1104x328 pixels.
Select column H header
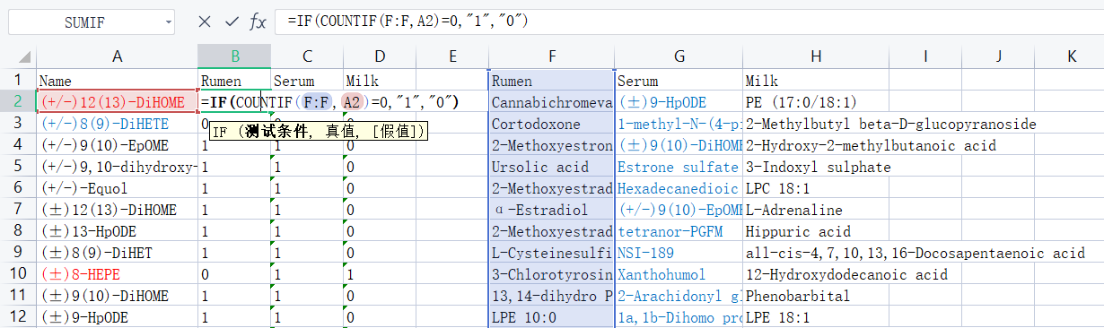click(815, 56)
